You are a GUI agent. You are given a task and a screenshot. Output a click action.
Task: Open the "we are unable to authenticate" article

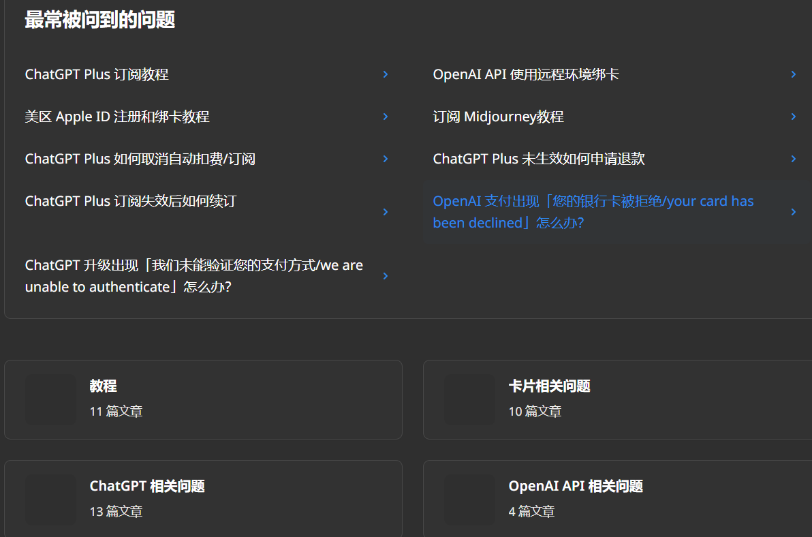coord(194,276)
